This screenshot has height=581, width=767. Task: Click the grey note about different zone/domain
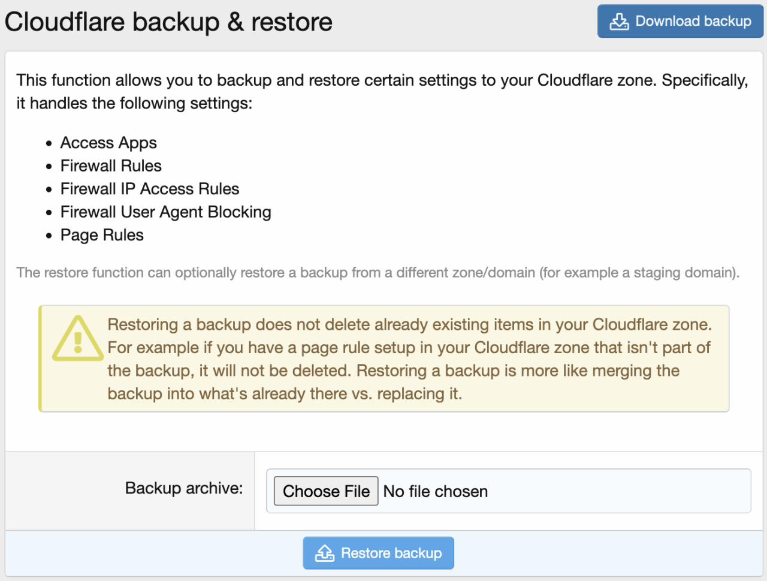378,273
